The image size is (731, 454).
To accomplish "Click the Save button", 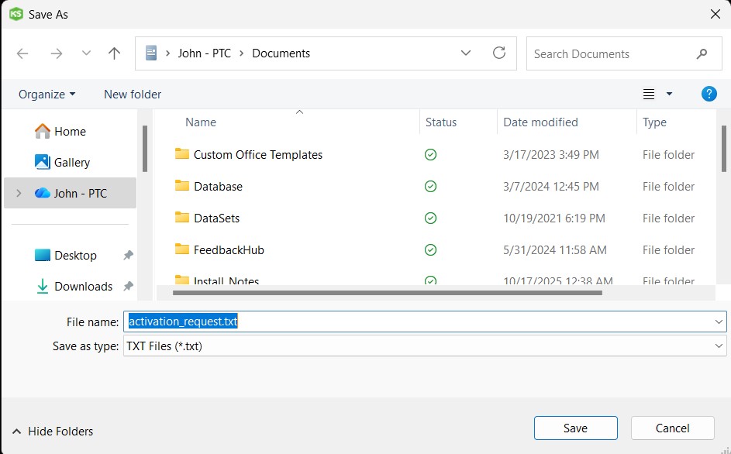I will pos(575,428).
